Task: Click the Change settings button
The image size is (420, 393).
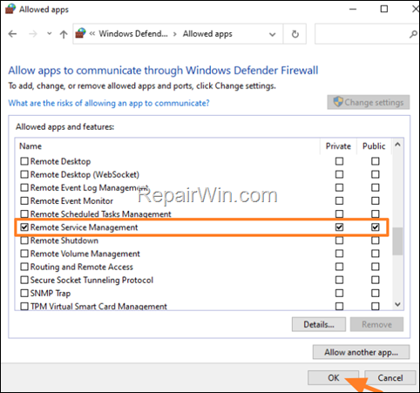Action: 369,102
